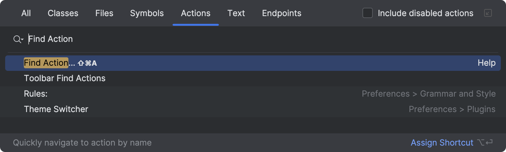Image resolution: width=506 pixels, height=152 pixels.
Task: Enable Include disabled actions checkbox
Action: pyautogui.click(x=367, y=13)
